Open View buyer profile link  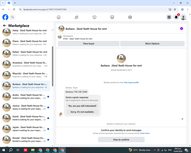coord(131,83)
